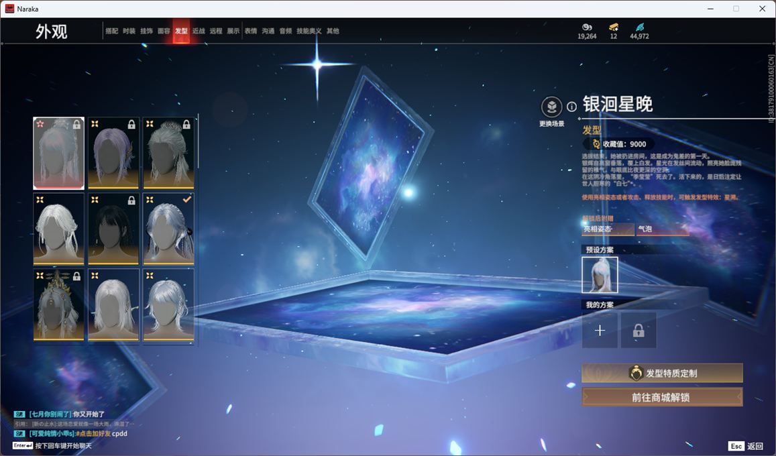Select the locked purple hairstyle thumbnail
The image size is (776, 456).
coord(113,154)
